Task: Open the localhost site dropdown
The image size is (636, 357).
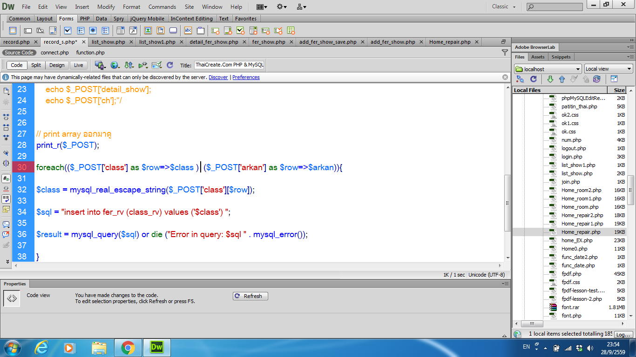Action: point(548,69)
